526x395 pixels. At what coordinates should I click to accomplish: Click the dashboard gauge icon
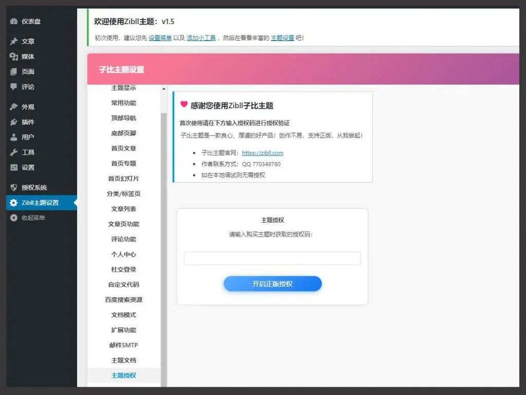tap(14, 22)
